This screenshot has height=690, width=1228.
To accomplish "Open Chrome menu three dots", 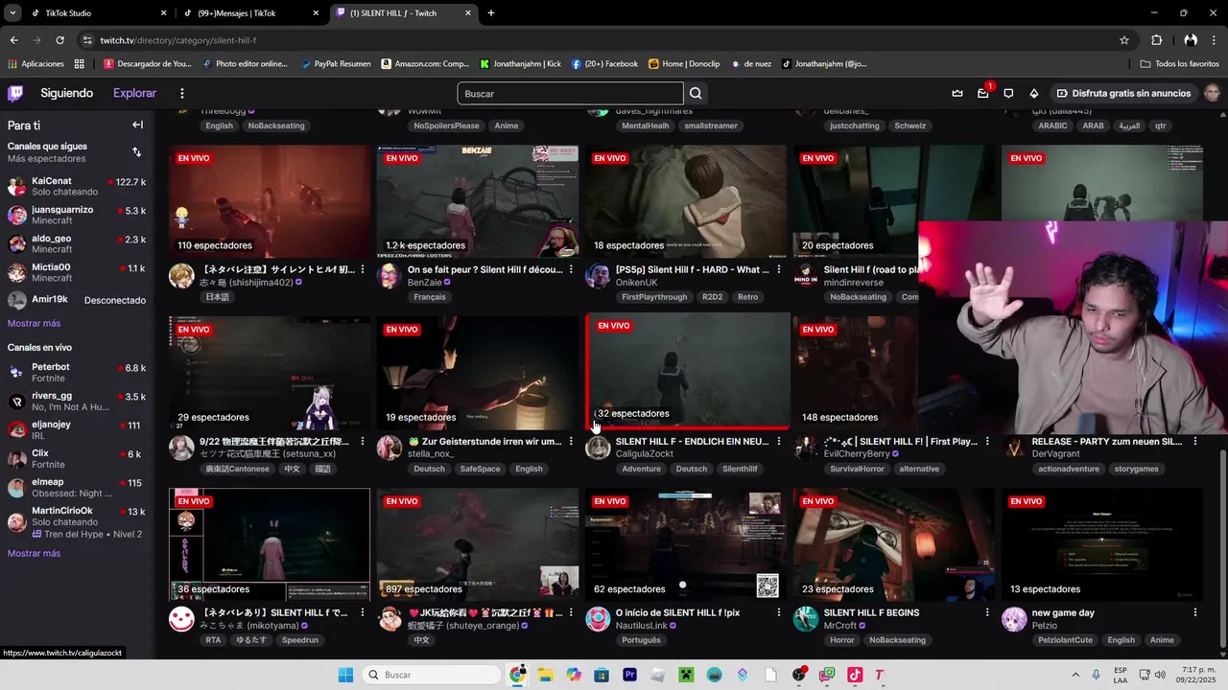I will click(1215, 40).
